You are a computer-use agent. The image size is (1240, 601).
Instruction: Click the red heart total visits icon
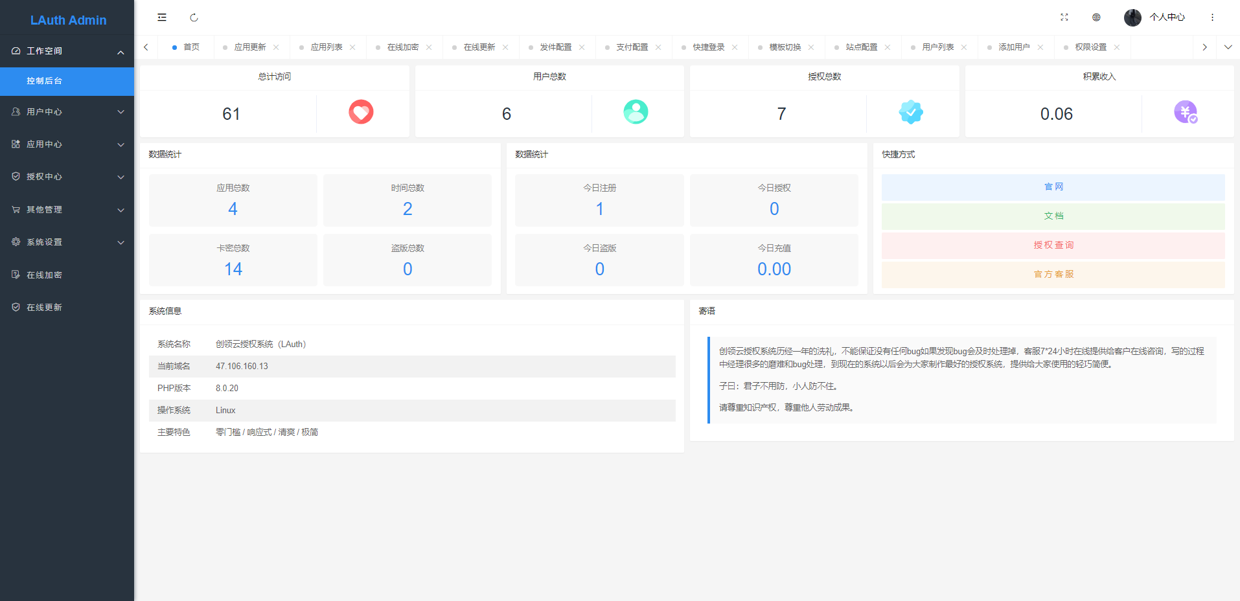pyautogui.click(x=361, y=112)
